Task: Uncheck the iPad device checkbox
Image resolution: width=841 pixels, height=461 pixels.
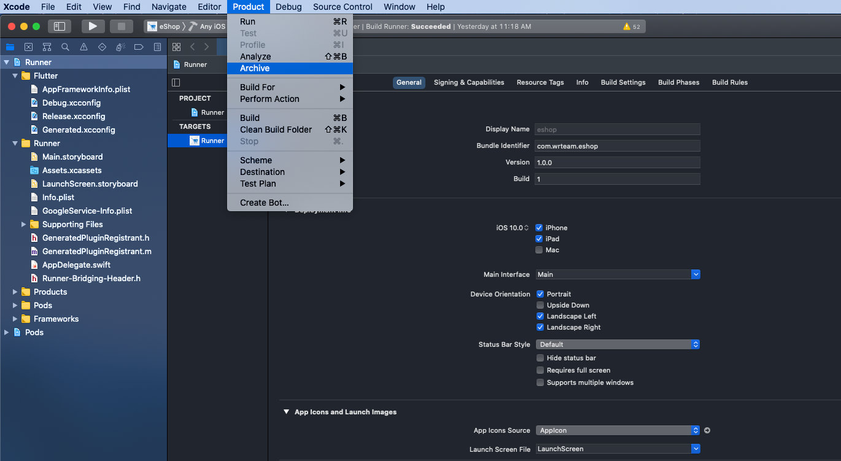Action: click(x=539, y=239)
